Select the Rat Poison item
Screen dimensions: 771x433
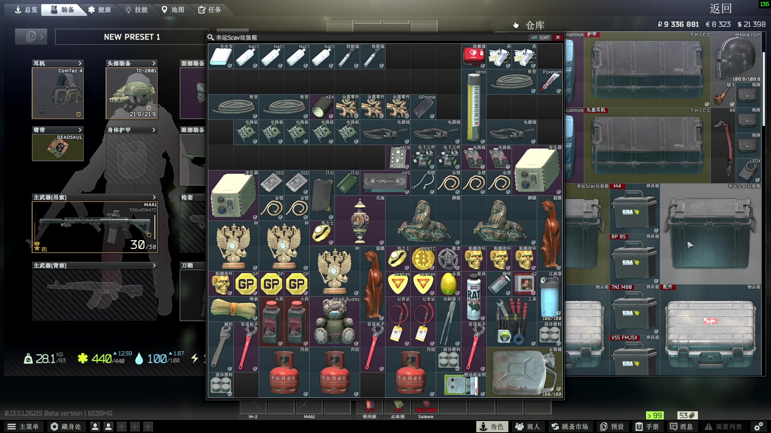coord(474,297)
